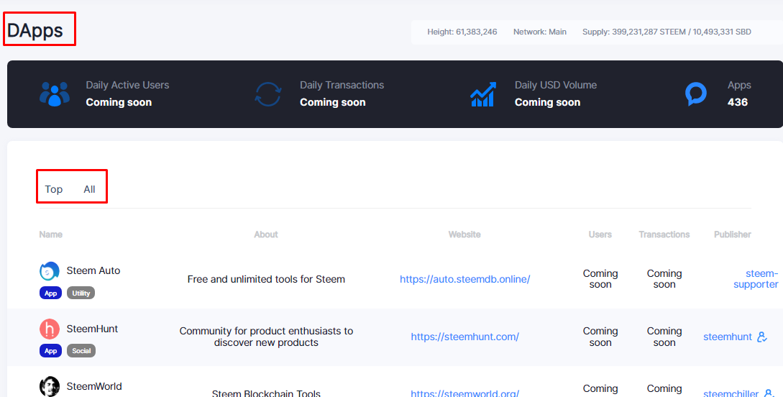Click the App tag under SteemHunt
The image size is (783, 397).
click(50, 350)
